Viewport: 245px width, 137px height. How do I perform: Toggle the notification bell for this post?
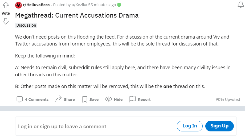tap(241, 5)
